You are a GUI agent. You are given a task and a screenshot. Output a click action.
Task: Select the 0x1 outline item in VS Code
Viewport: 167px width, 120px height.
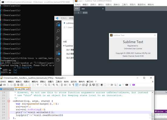coord(70,50)
